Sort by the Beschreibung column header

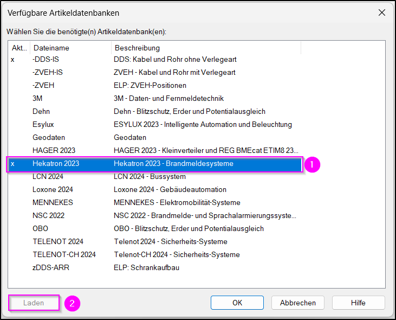tap(206, 48)
